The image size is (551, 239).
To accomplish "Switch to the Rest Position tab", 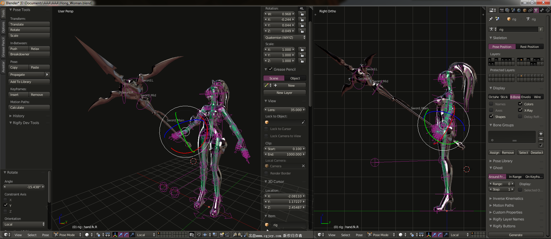I will point(529,47).
